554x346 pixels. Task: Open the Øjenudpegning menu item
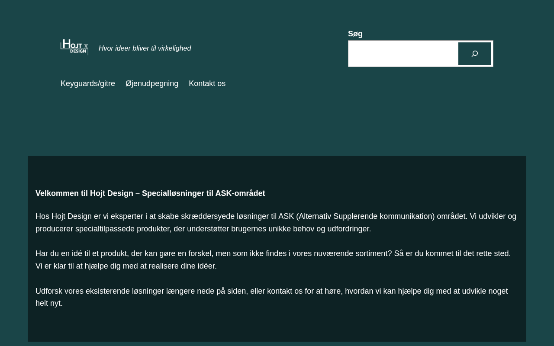(x=152, y=83)
